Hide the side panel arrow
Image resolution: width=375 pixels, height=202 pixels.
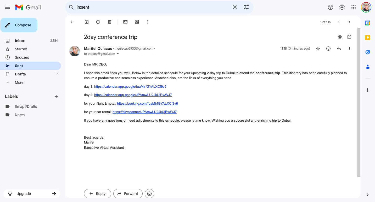368,195
